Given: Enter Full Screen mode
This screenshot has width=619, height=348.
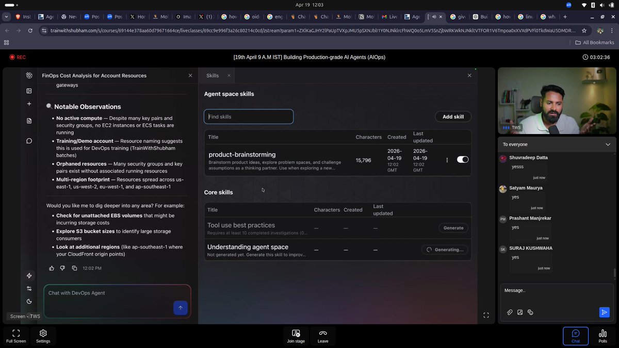Looking at the screenshot, I should (16, 336).
